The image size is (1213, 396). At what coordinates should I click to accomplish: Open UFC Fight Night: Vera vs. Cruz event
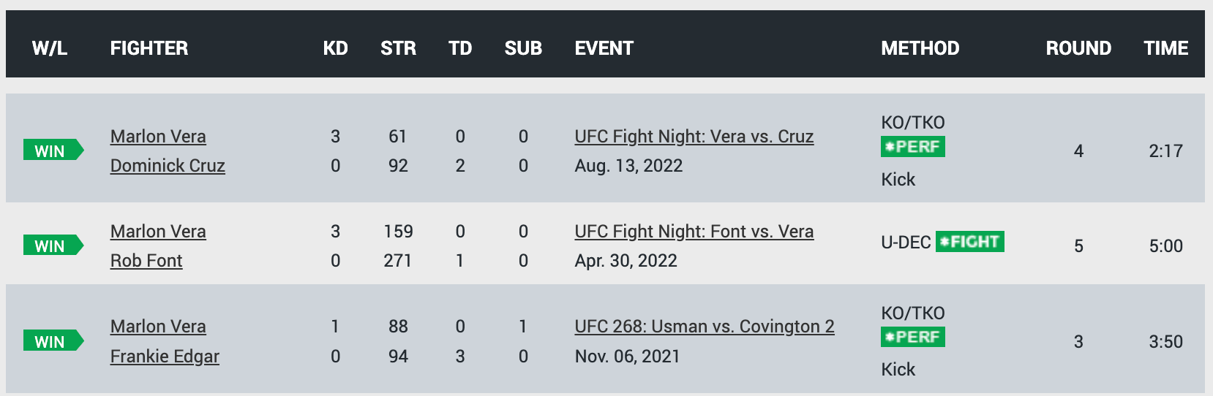point(694,137)
